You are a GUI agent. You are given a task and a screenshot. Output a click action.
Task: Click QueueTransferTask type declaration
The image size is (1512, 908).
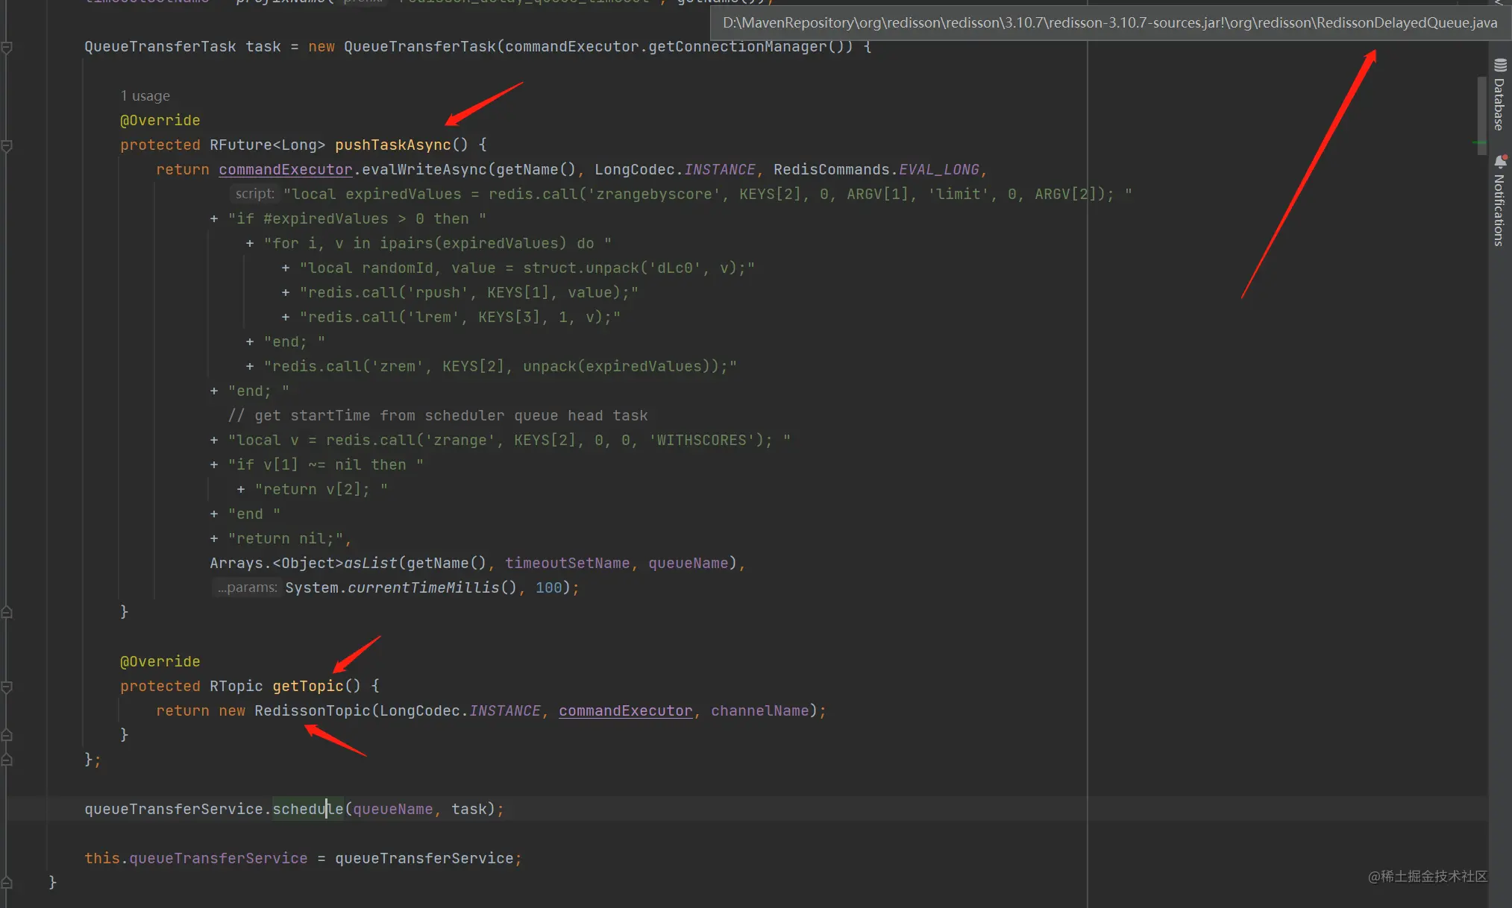point(160,46)
